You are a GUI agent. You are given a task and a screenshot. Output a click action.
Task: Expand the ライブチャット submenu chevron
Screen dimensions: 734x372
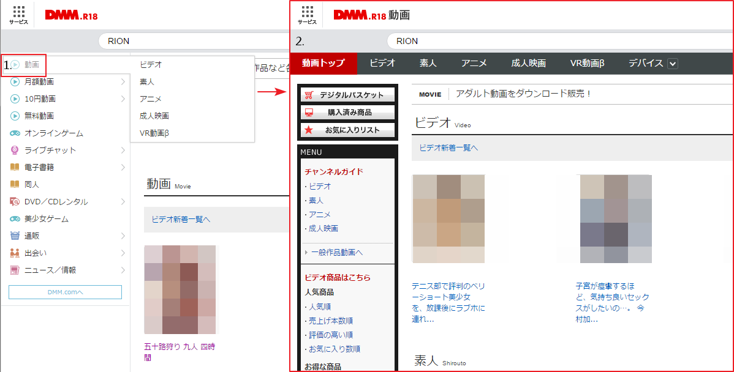pos(123,150)
